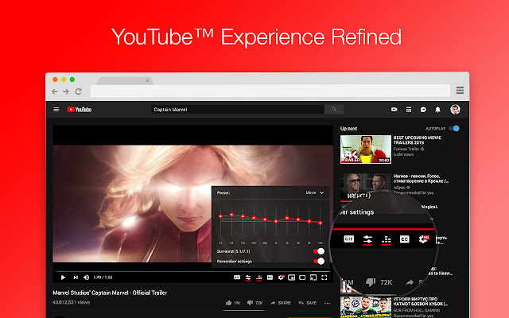Open the account avatar menu

(x=455, y=110)
